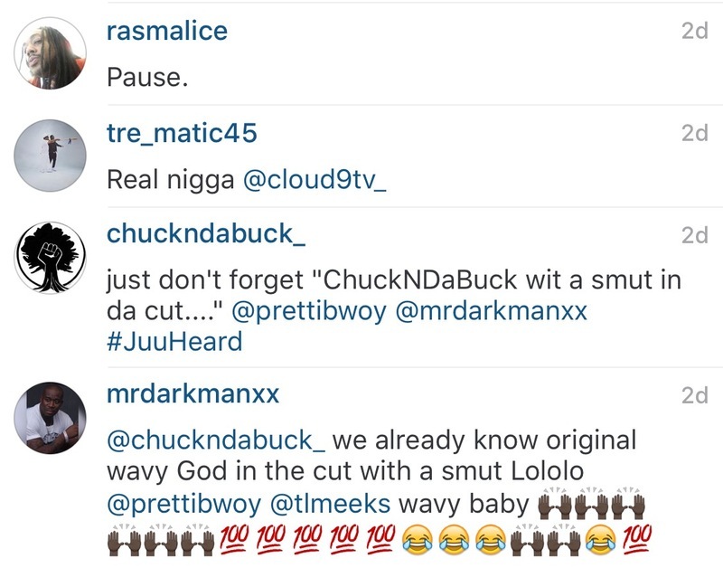The height and width of the screenshot is (568, 723).
Task: Open the #JuuHeard hashtag
Action: 174,342
